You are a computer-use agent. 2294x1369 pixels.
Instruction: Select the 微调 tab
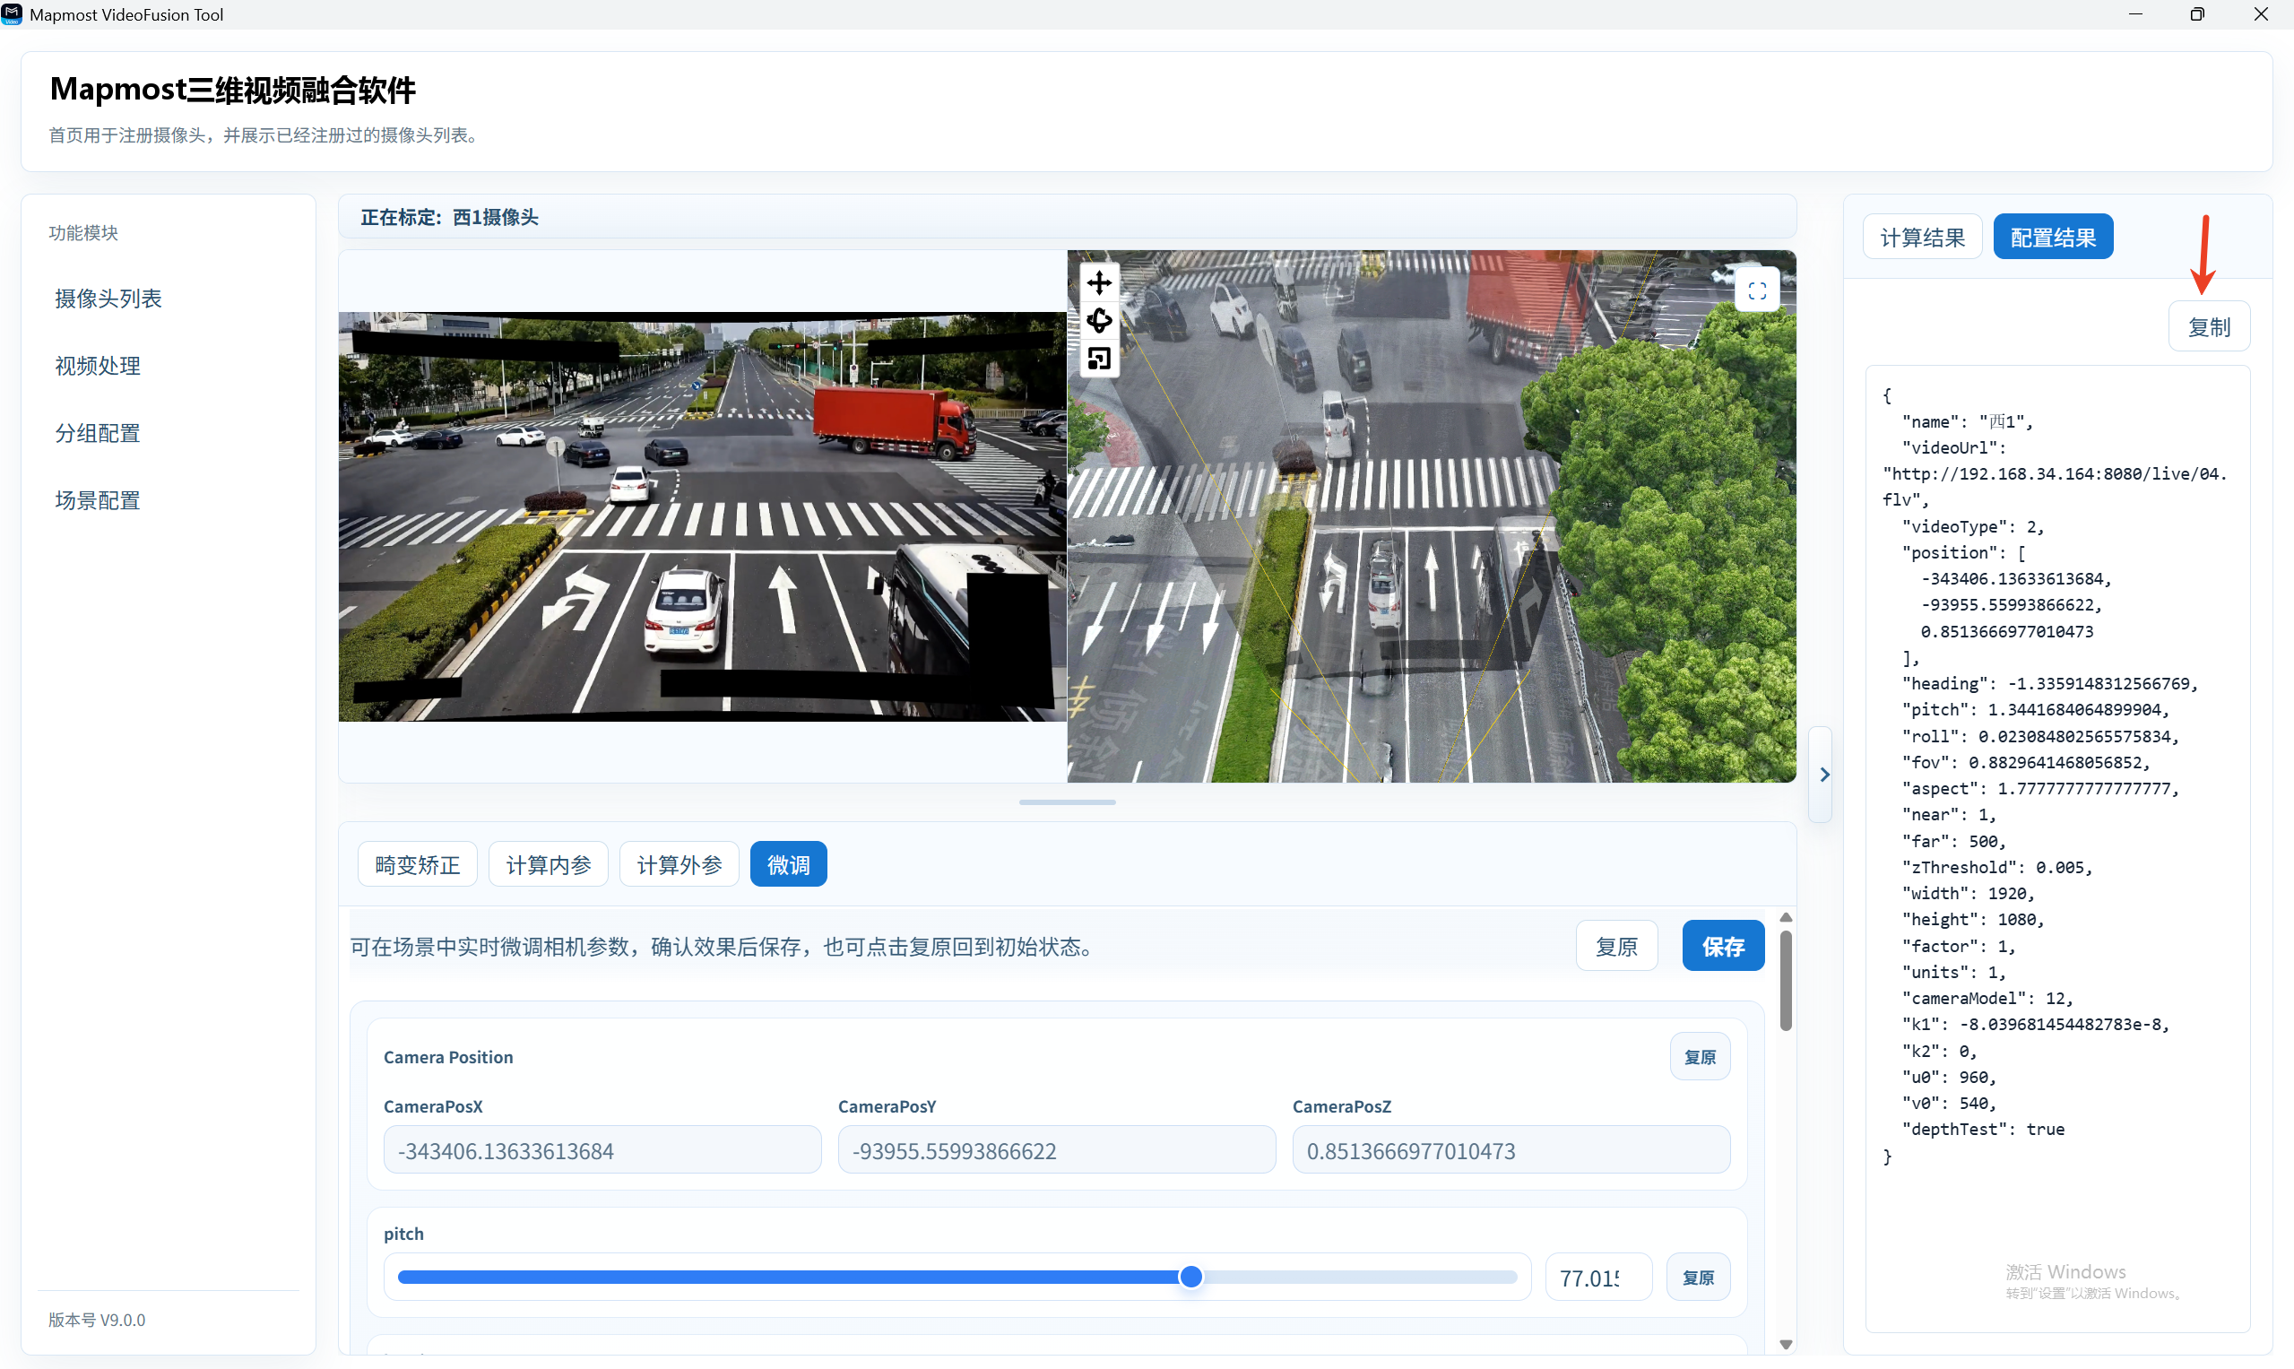tap(789, 864)
